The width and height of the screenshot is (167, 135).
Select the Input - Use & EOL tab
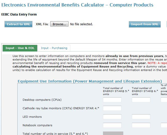tap(20, 48)
